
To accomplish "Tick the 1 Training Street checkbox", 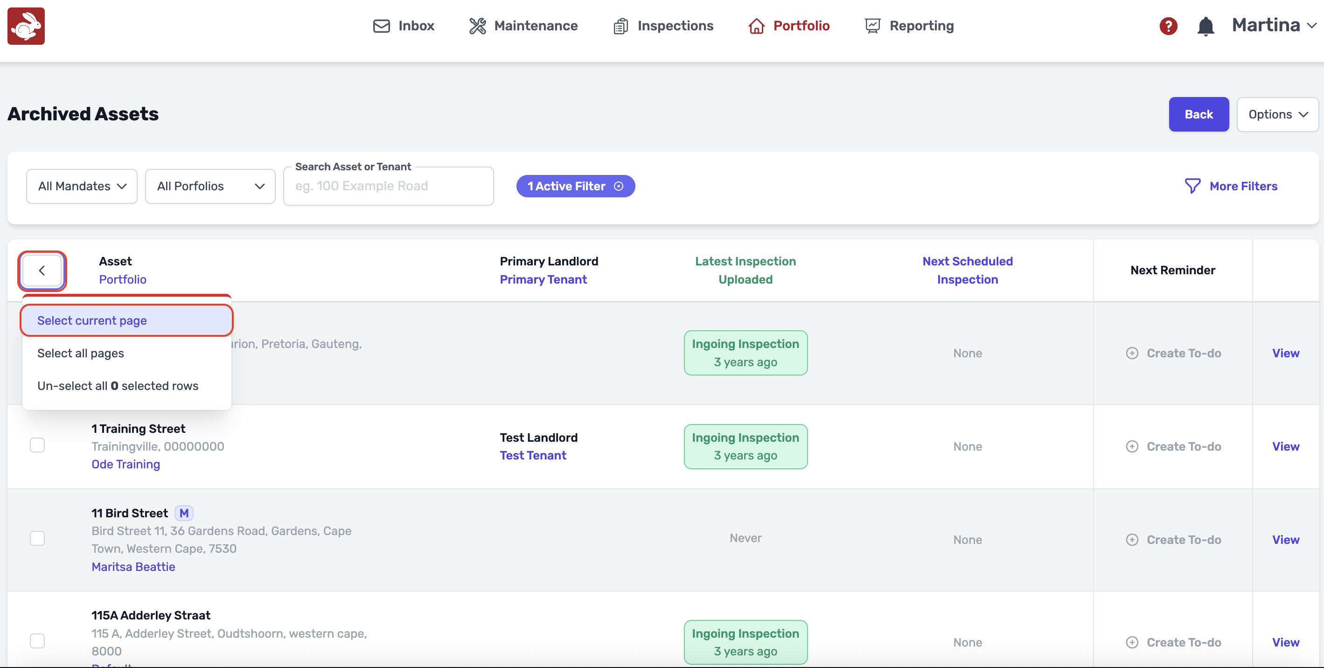I will pos(37,445).
